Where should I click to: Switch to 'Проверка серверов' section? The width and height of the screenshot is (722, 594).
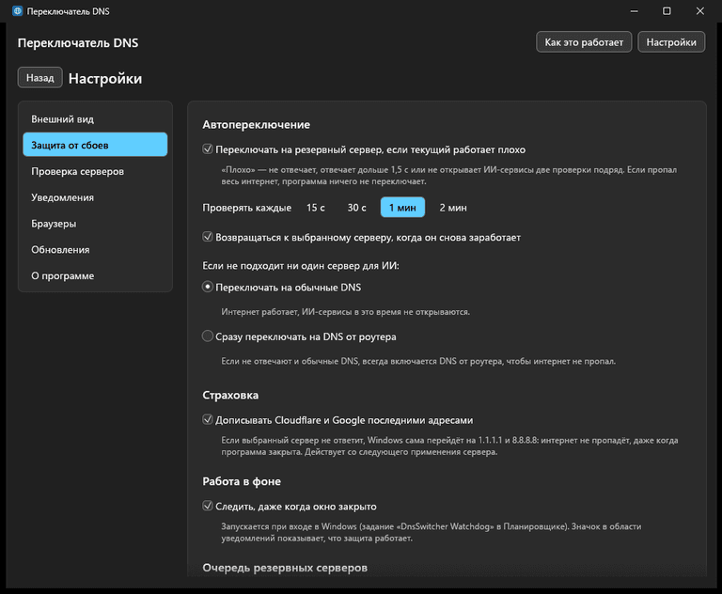tap(95, 171)
